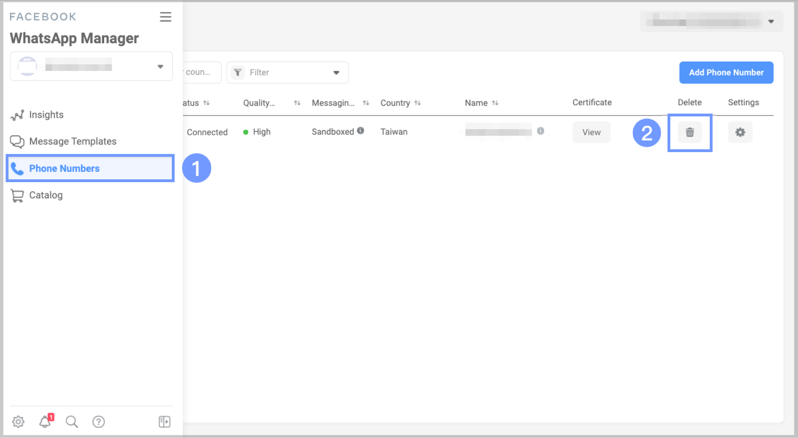This screenshot has width=798, height=438.
Task: Click the Message Templates chat icon
Action: click(x=17, y=142)
